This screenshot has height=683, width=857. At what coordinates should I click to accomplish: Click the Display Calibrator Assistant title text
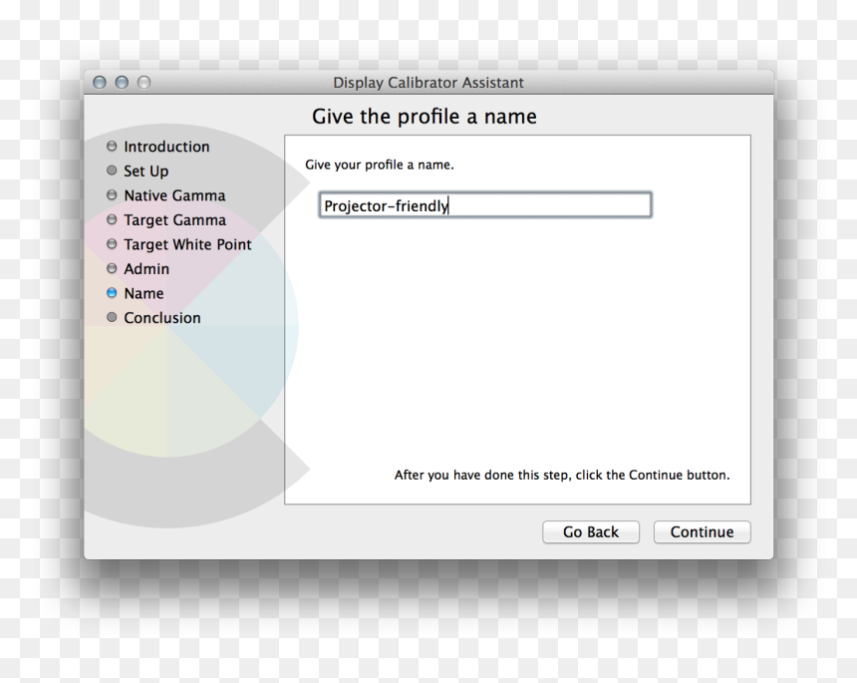click(428, 83)
